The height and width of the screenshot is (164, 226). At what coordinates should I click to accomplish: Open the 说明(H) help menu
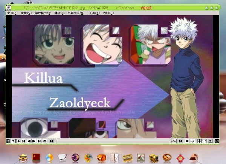[x=108, y=13]
